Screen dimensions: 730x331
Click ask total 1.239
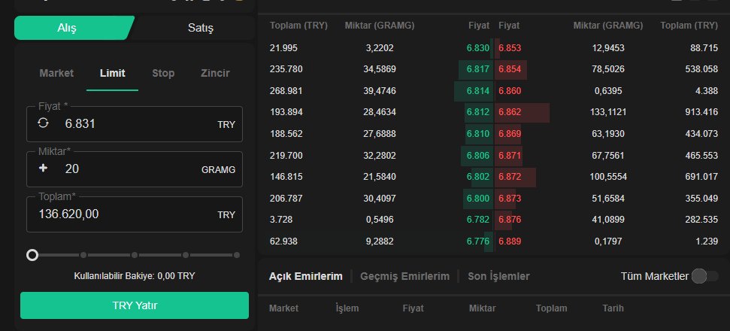pos(707,241)
